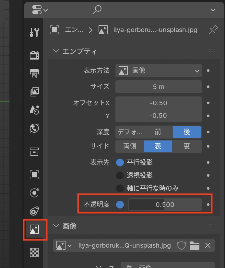Image resolution: width=225 pixels, height=268 pixels.
Task: Open the Output properties tab
Action: pyautogui.click(x=34, y=73)
